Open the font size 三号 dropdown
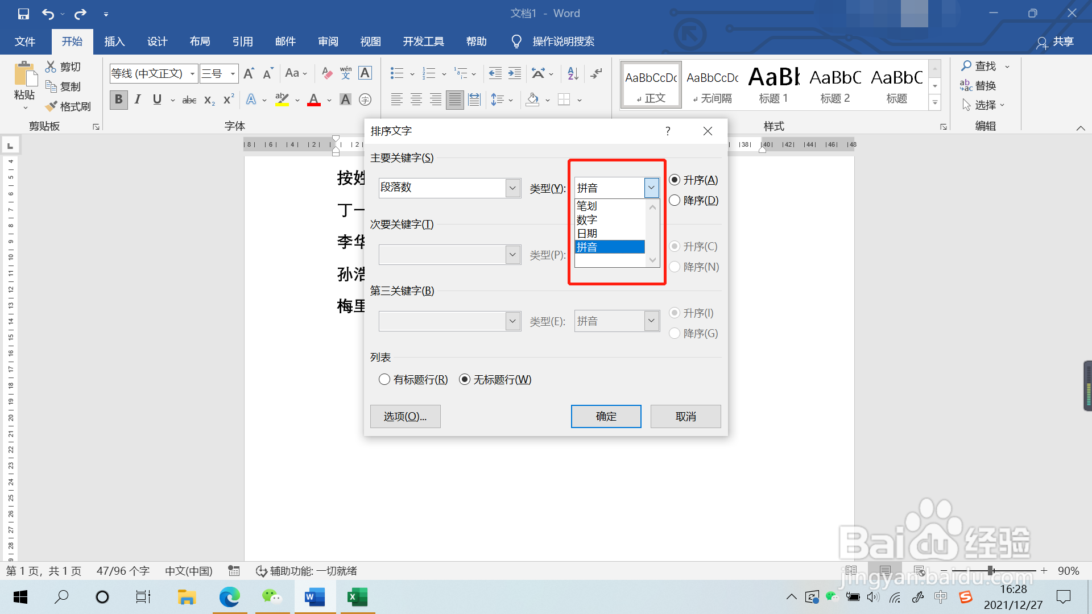The image size is (1092, 614). 233,73
